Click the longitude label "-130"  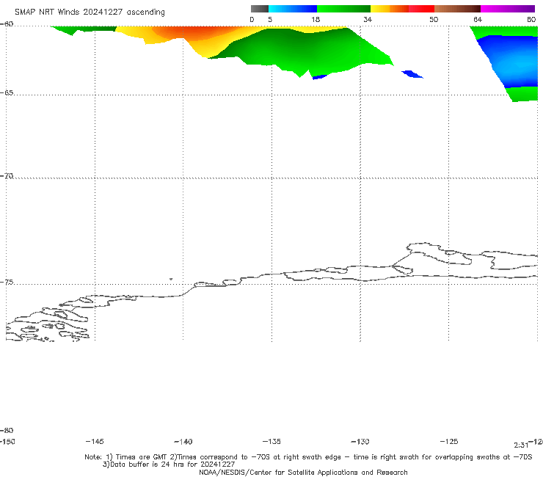[x=360, y=441]
